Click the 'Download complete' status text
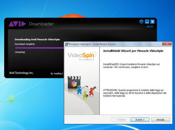Image resolution: width=175 pixels, height=130 pixels. point(25,44)
